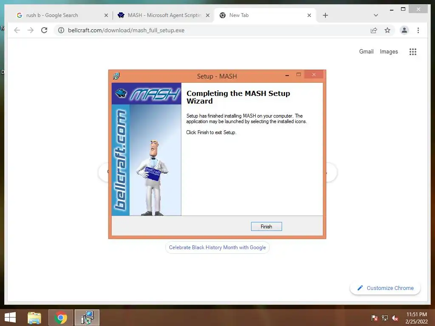Open a new Chrome tab with plus
Viewport: 435px width, 326px height.
point(325,16)
